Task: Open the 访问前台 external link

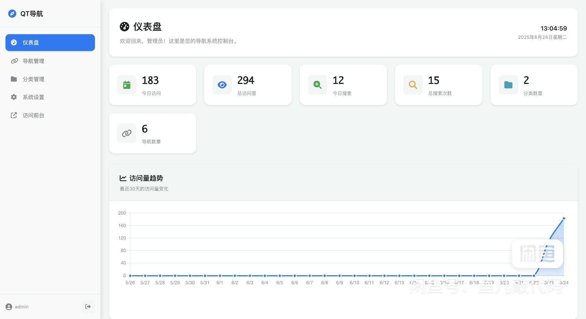Action: pyautogui.click(x=33, y=115)
